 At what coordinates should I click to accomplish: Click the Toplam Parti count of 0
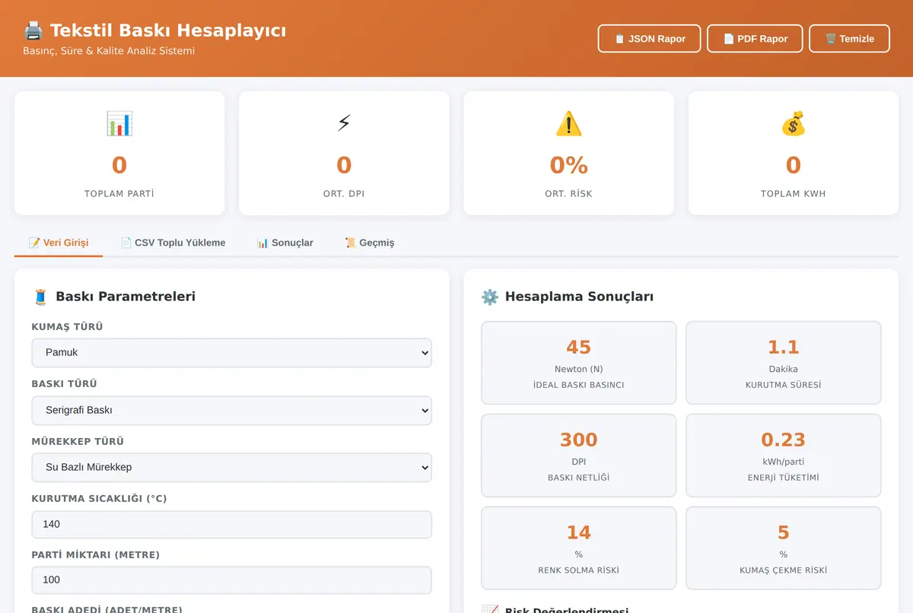(x=119, y=166)
